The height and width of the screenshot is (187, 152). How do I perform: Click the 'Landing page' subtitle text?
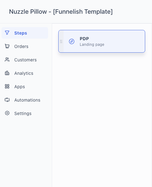[92, 45]
